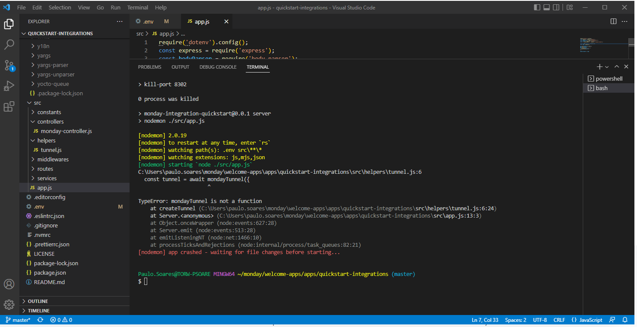This screenshot has height=327, width=637.
Task: Go to line Ln 7, Col 33
Action: click(x=485, y=320)
